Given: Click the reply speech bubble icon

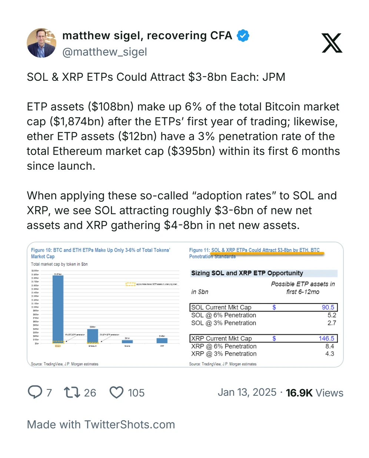Looking at the screenshot, I should 35,392.
